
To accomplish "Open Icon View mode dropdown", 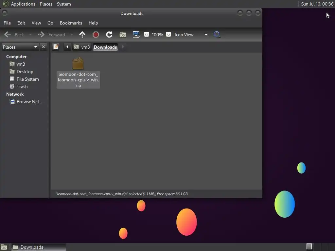I will [191, 35].
